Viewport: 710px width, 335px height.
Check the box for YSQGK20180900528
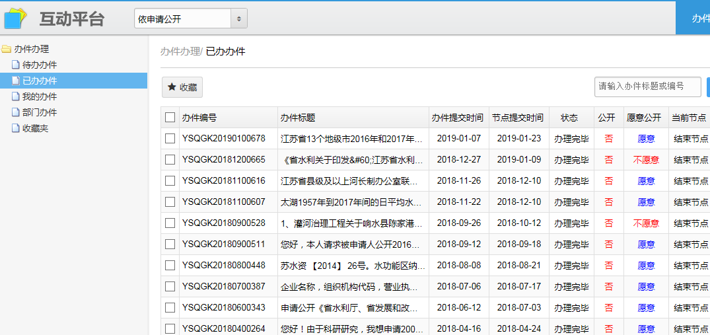[x=170, y=223]
